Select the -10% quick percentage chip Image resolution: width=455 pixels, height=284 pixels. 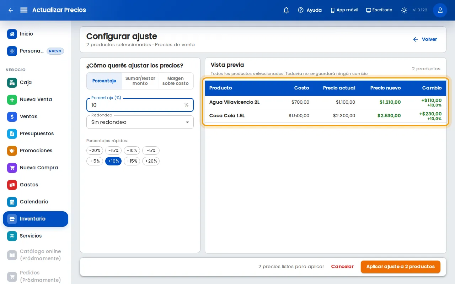[132, 151]
